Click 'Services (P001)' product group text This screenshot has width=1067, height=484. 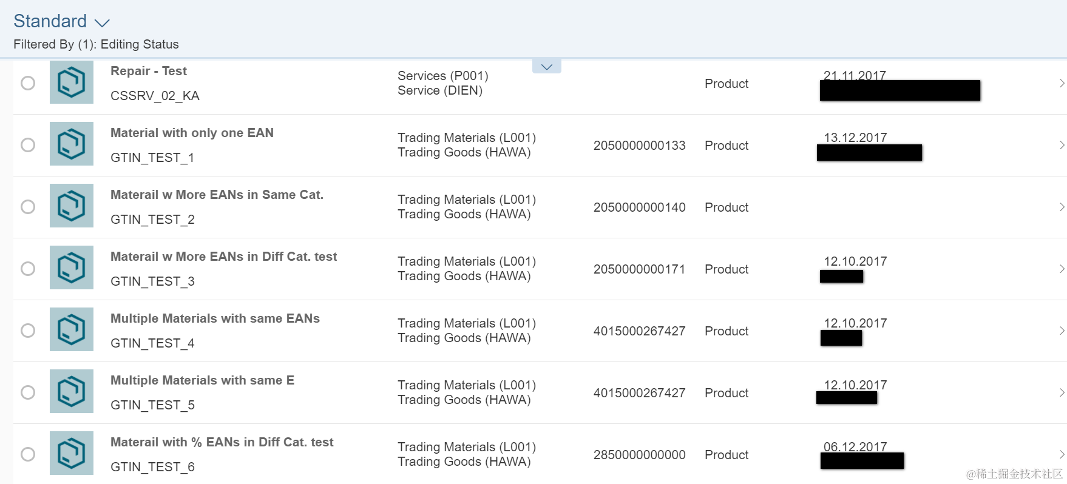tap(443, 76)
